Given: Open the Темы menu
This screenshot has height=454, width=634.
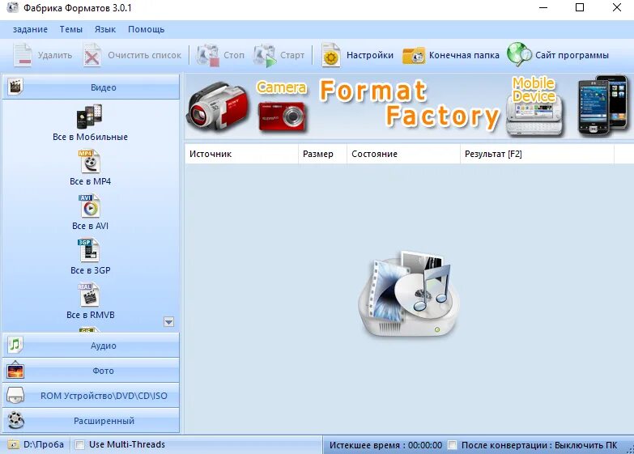Looking at the screenshot, I should [71, 29].
